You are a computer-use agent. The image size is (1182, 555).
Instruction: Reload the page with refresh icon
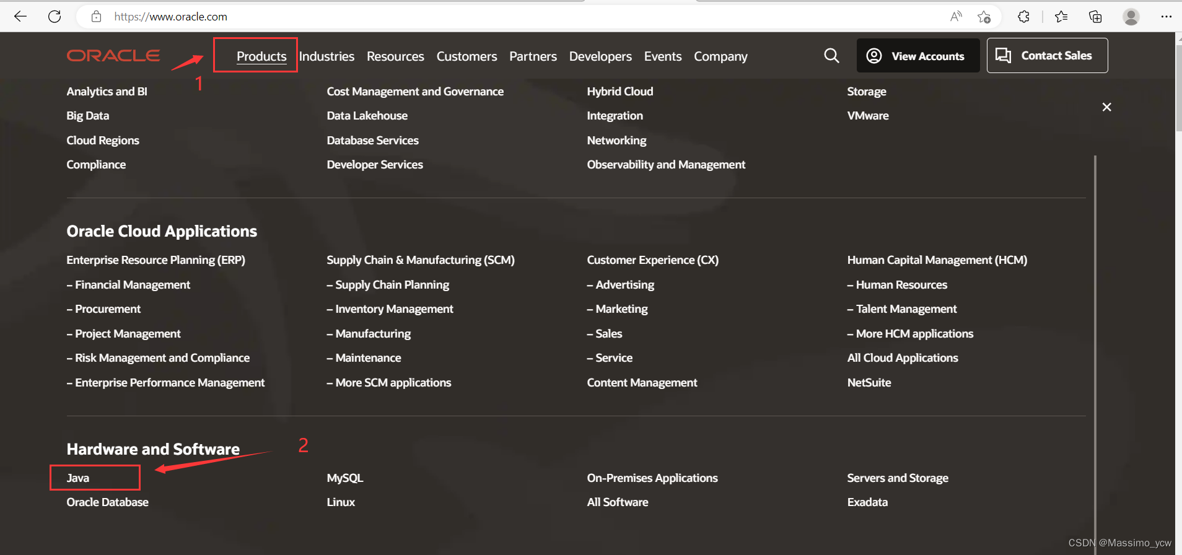55,17
